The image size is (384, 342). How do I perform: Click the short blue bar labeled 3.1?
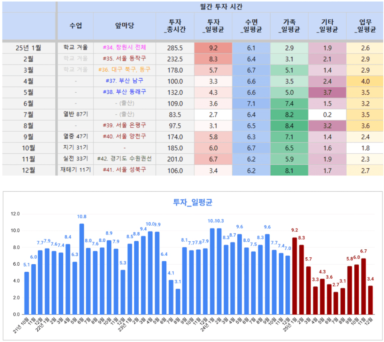coord(178,301)
